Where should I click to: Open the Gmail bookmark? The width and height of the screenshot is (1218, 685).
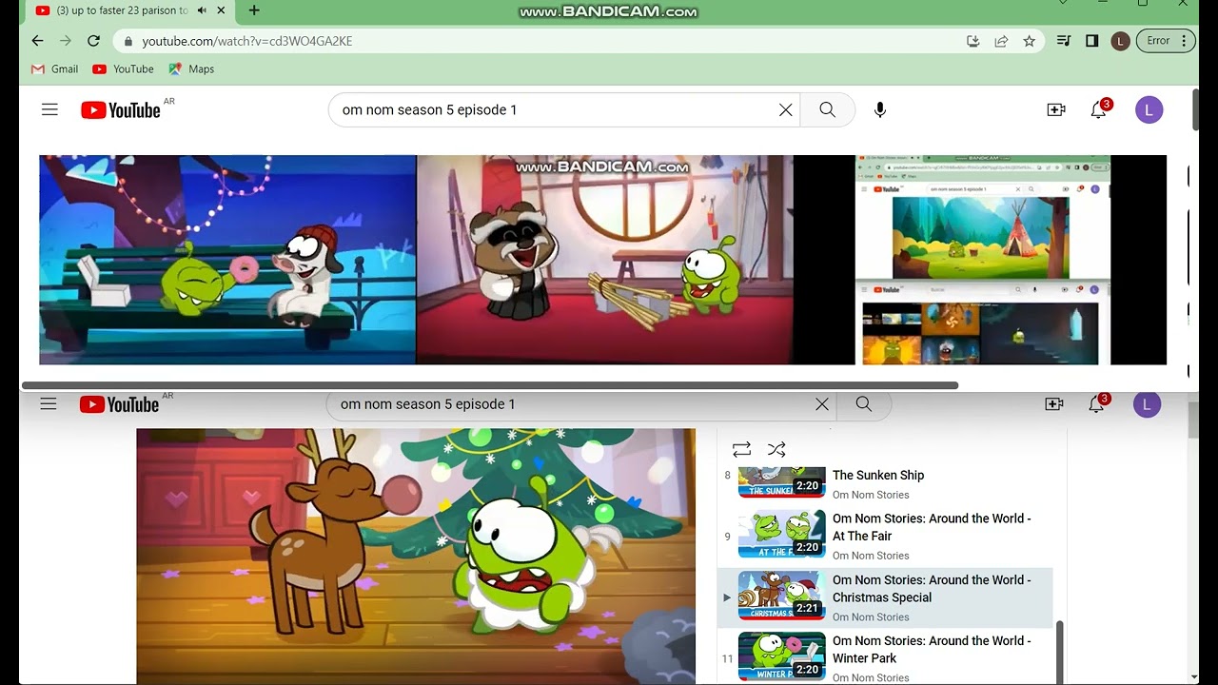[55, 69]
